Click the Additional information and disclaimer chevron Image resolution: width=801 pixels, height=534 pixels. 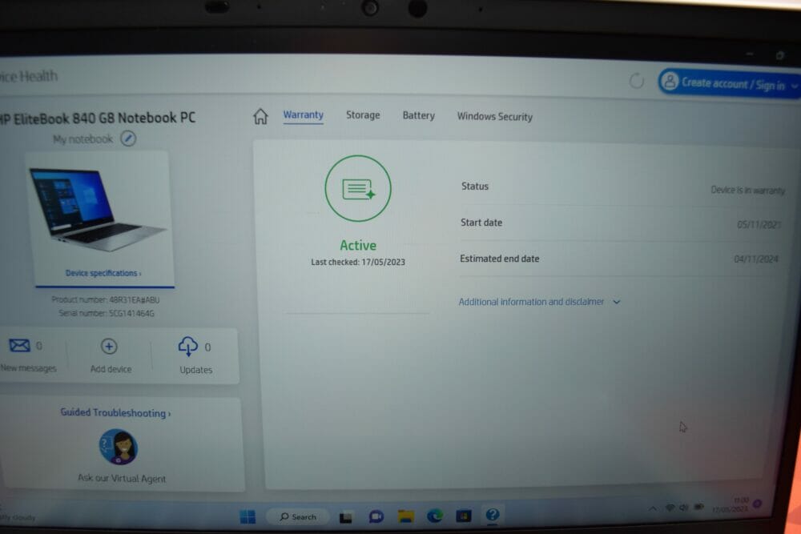[x=617, y=302]
